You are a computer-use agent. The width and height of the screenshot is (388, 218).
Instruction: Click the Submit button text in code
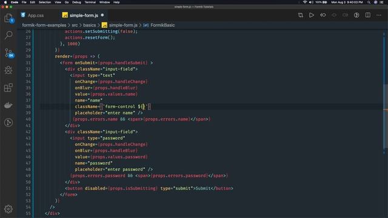click(203, 188)
